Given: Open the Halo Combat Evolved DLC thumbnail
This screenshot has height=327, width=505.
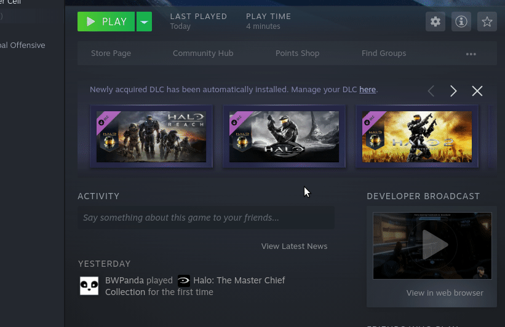Looking at the screenshot, I should coord(284,136).
